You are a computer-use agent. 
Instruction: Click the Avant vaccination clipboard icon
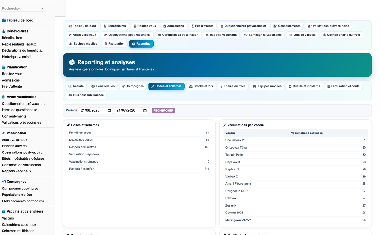coord(4,97)
